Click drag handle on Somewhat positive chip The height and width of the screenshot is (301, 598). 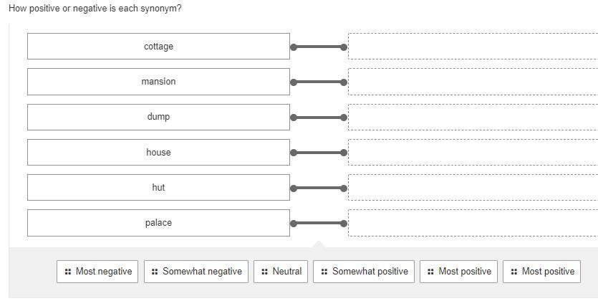(324, 272)
